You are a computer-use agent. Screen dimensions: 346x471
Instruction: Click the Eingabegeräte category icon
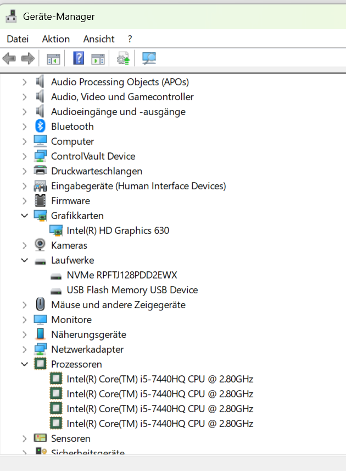[40, 185]
